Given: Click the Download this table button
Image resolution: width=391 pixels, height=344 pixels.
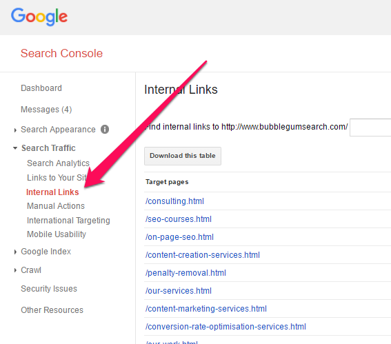Looking at the screenshot, I should click(x=183, y=156).
